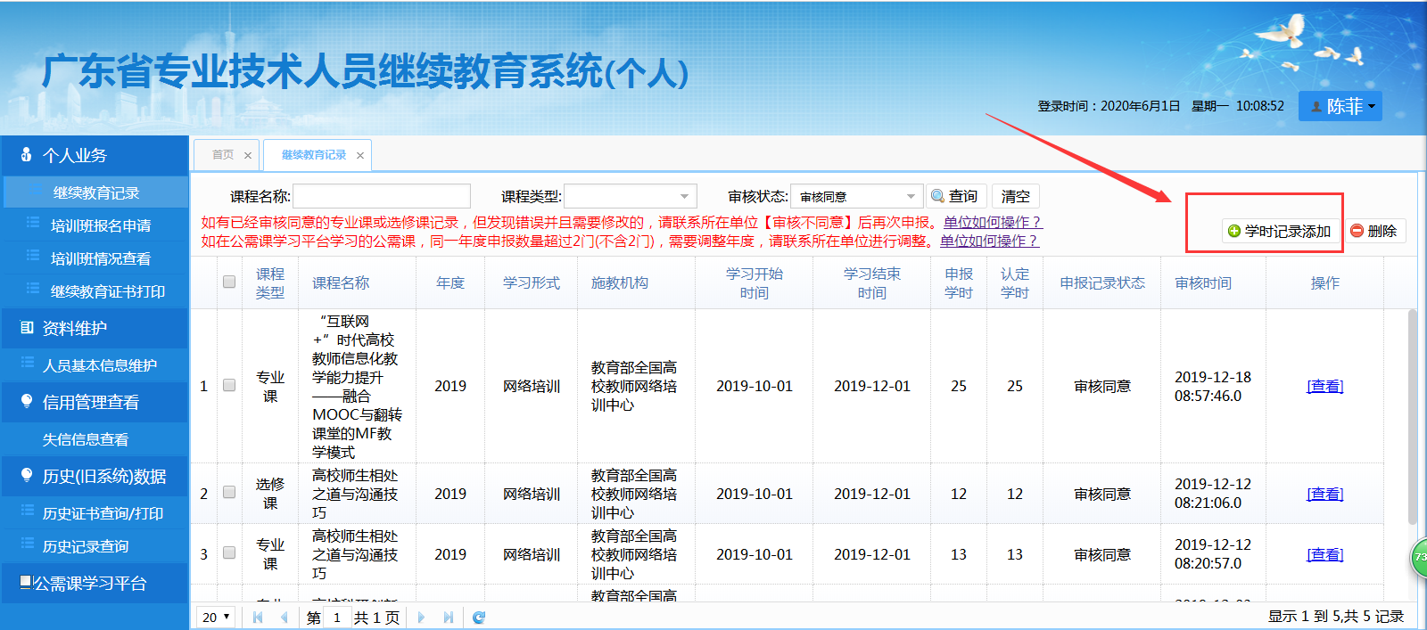Viewport: 1427px width, 630px height.
Task: Close the 首页 tab
Action: (x=248, y=156)
